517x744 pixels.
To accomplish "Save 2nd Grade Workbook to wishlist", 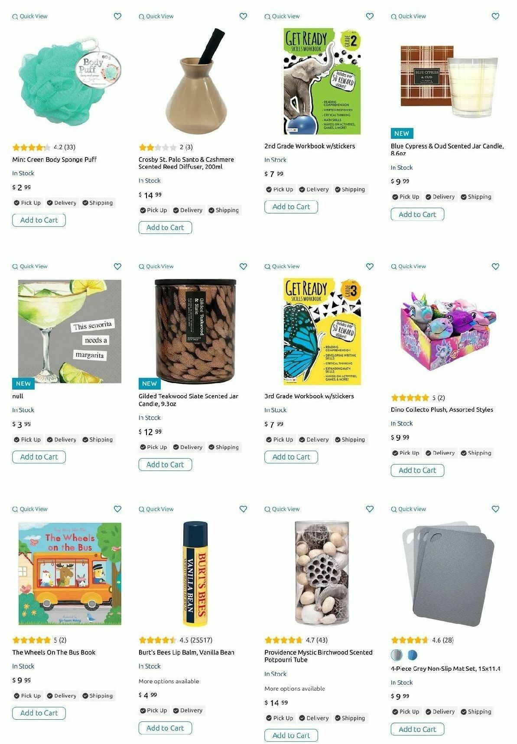I will coord(370,16).
